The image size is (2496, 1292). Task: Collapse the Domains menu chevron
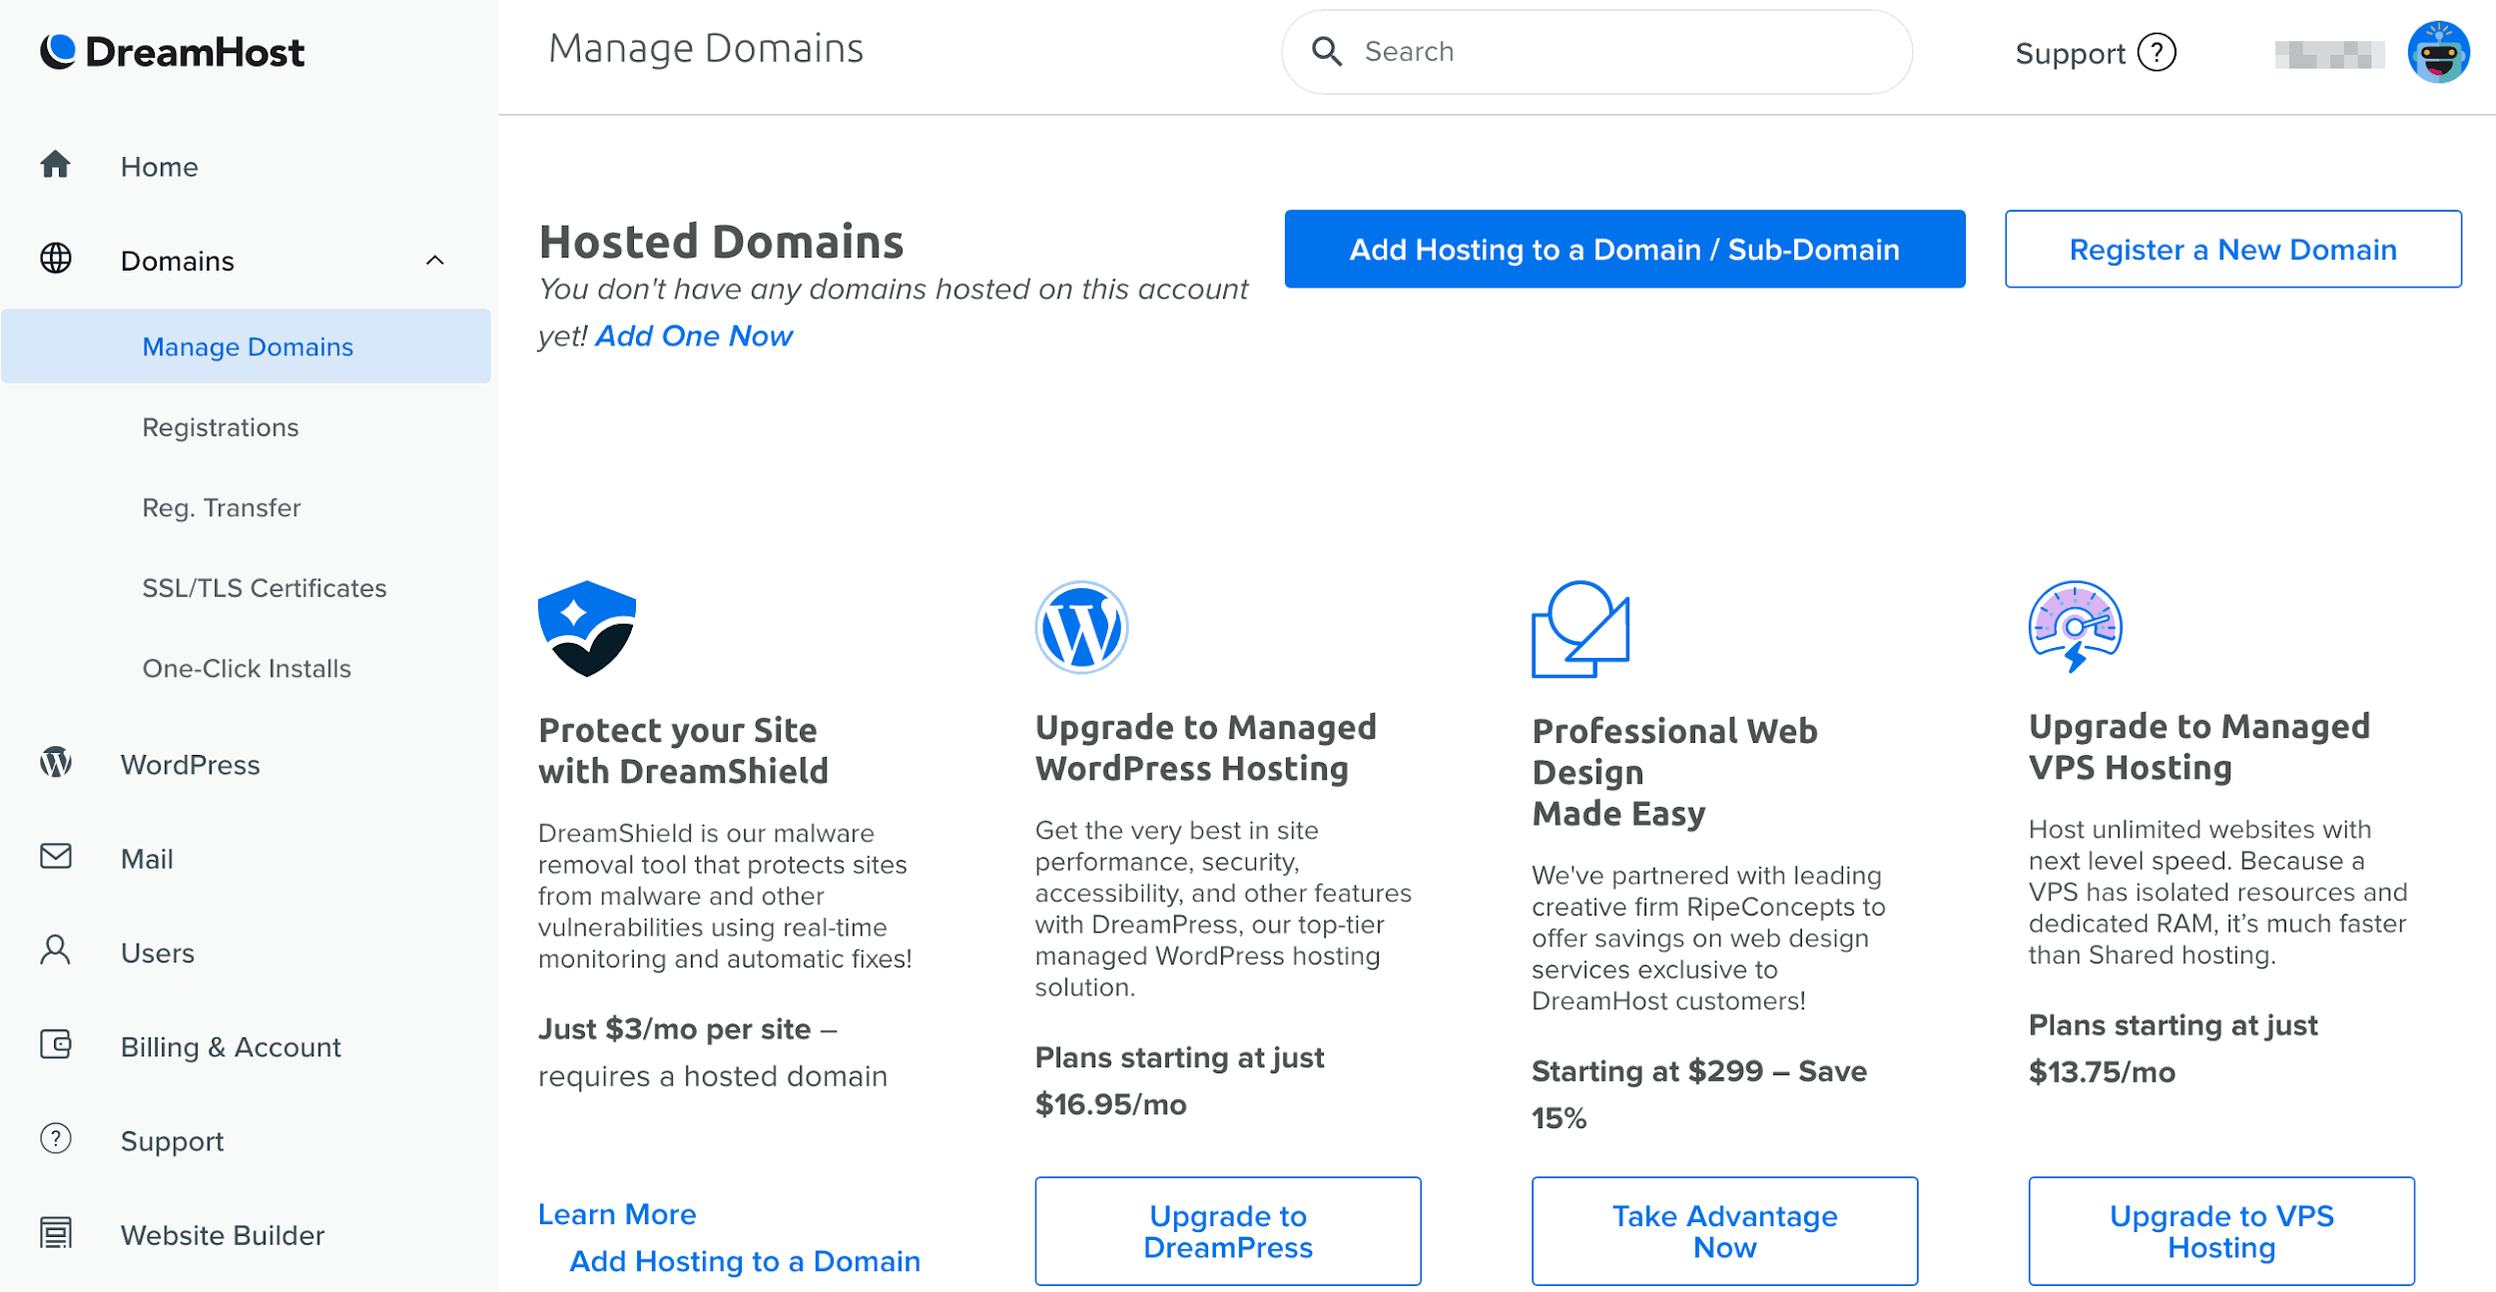click(x=434, y=261)
